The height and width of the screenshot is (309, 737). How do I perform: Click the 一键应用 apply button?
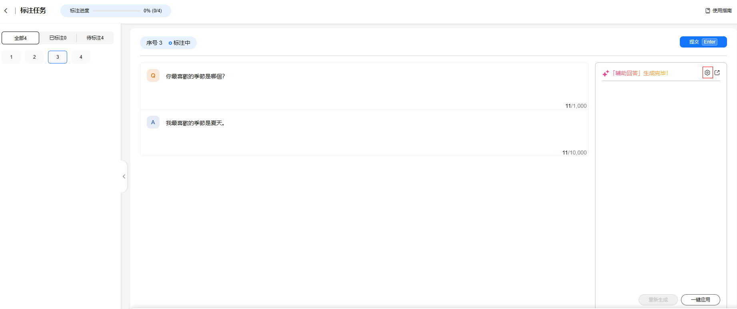[x=700, y=300]
